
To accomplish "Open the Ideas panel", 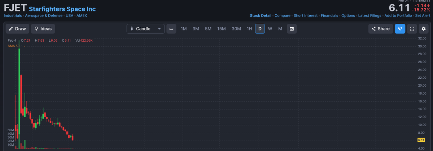I will click(43, 29).
